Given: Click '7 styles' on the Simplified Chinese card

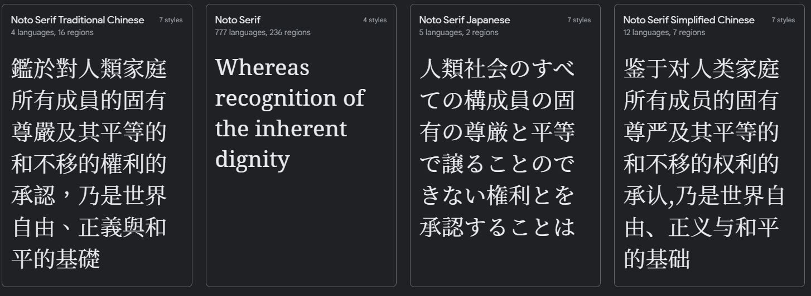Looking at the screenshot, I should [x=783, y=20].
